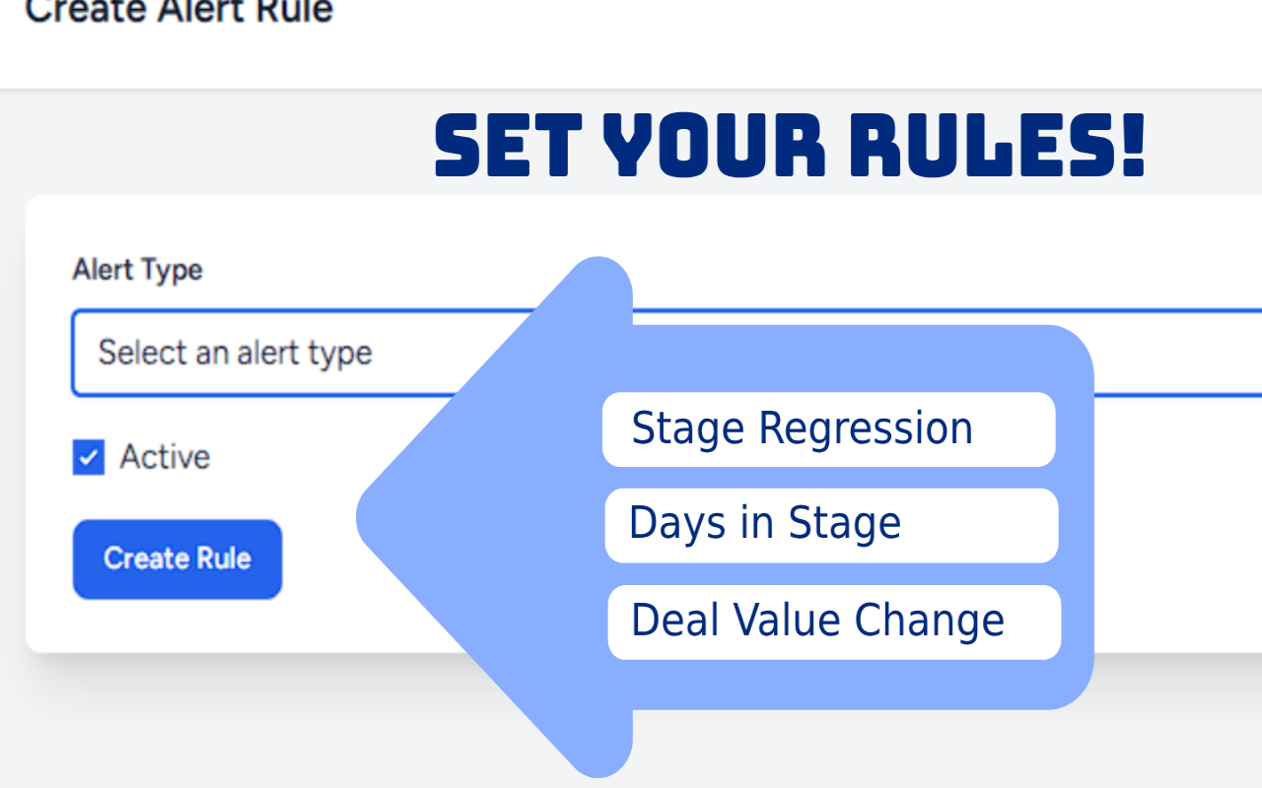This screenshot has width=1262, height=788.
Task: Select the Deal Value Change option
Action: [x=834, y=622]
